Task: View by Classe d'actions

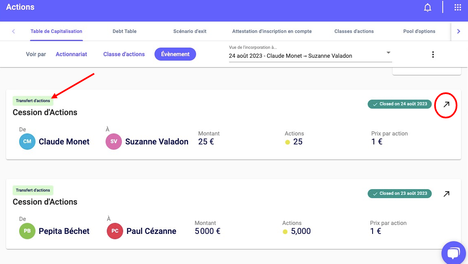Action: click(x=124, y=54)
